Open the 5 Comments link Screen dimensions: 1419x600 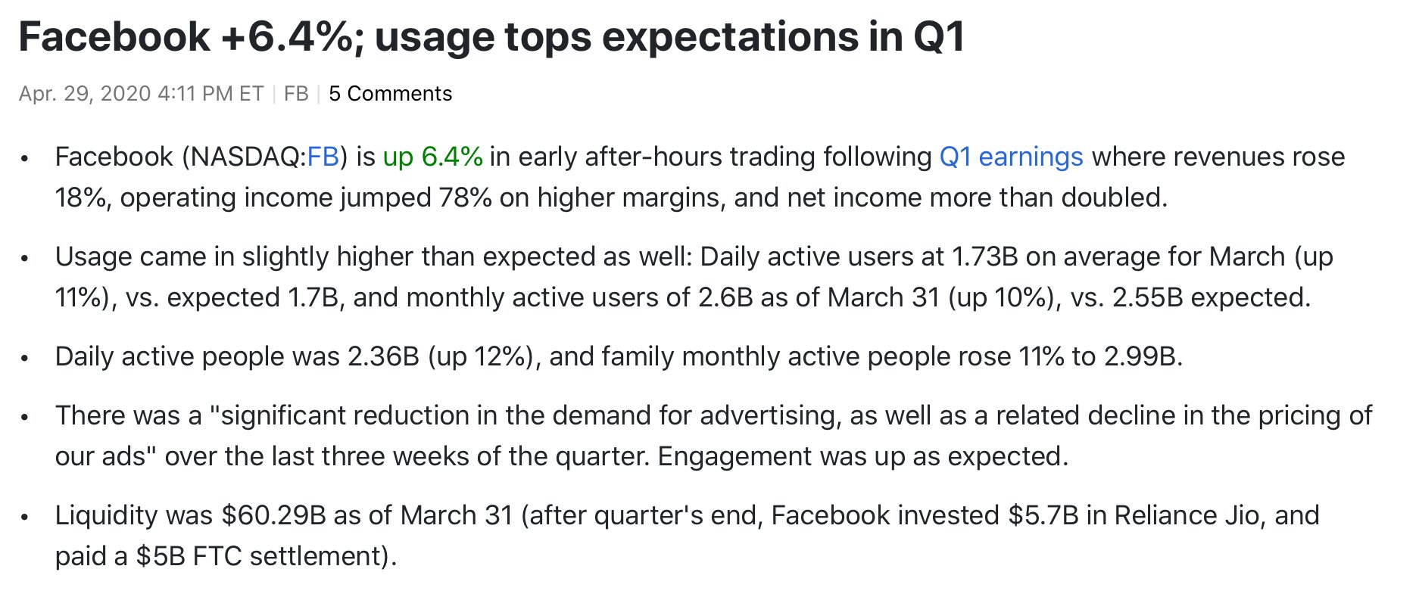coord(390,94)
